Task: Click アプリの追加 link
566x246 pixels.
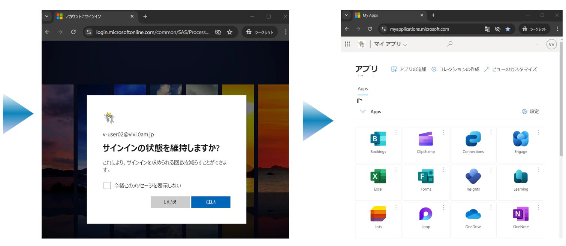Action: coord(409,69)
